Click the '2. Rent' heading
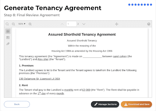Image resolution: width=156 pixels, height=111 pixels. point(23,85)
